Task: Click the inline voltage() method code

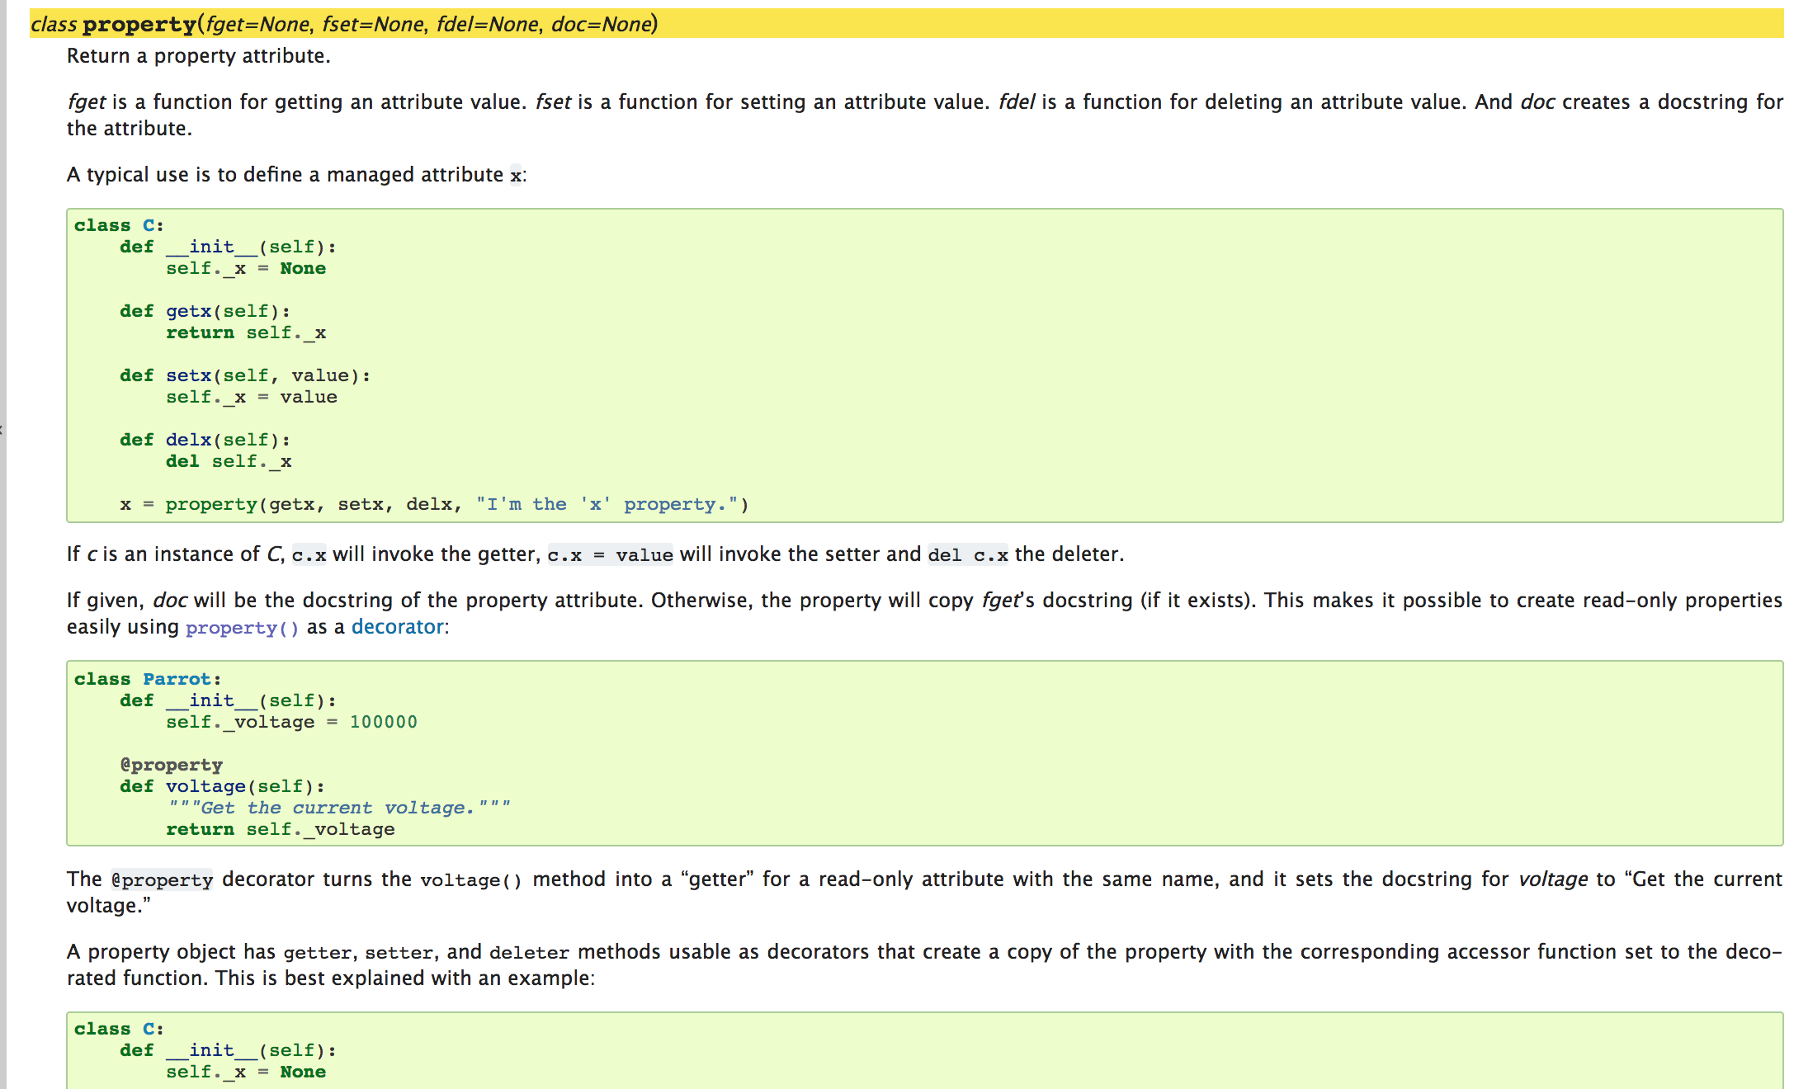Action: click(471, 880)
